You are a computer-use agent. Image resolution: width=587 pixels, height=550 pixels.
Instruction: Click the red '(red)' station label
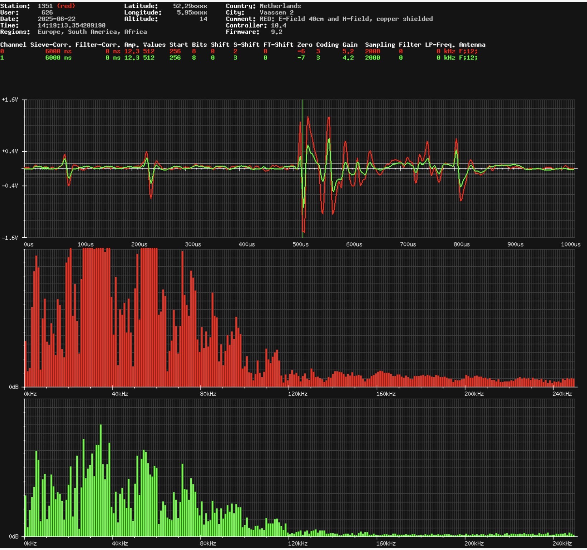click(x=66, y=6)
